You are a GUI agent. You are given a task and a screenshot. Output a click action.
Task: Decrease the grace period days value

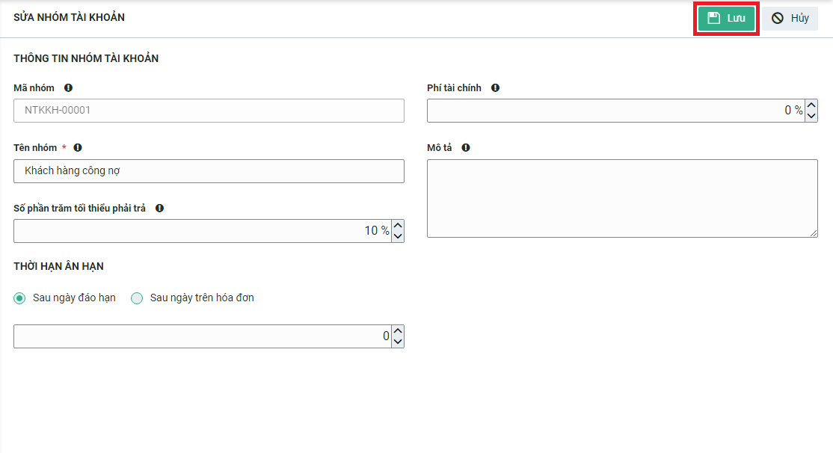[398, 342]
